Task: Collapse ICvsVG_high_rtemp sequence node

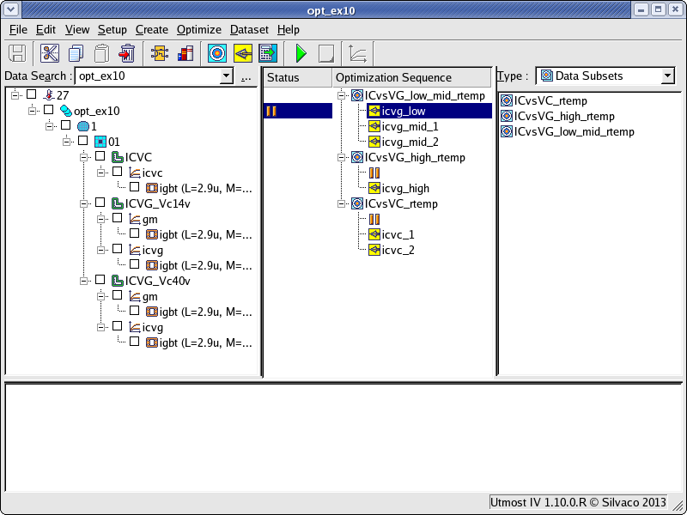Action: [x=341, y=158]
